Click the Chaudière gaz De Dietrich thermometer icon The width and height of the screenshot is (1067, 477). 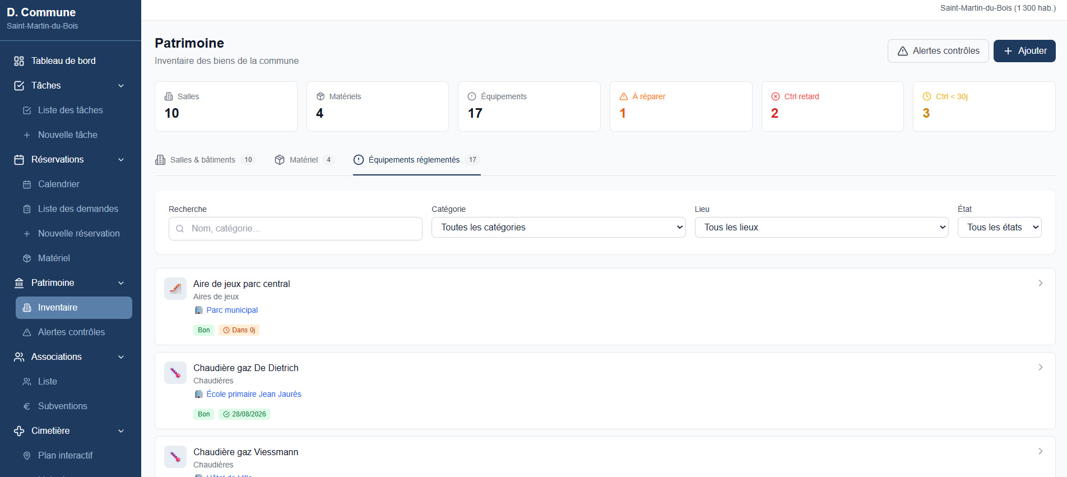point(175,373)
